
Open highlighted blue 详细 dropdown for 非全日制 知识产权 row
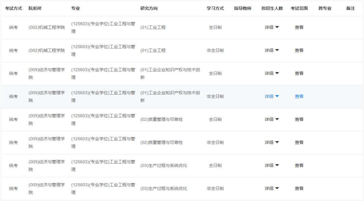coord(272,96)
